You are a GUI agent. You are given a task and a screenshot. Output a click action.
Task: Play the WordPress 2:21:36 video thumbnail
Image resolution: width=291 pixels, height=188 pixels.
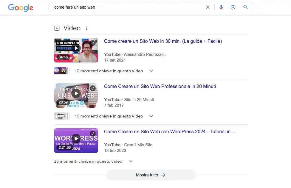[76, 141]
